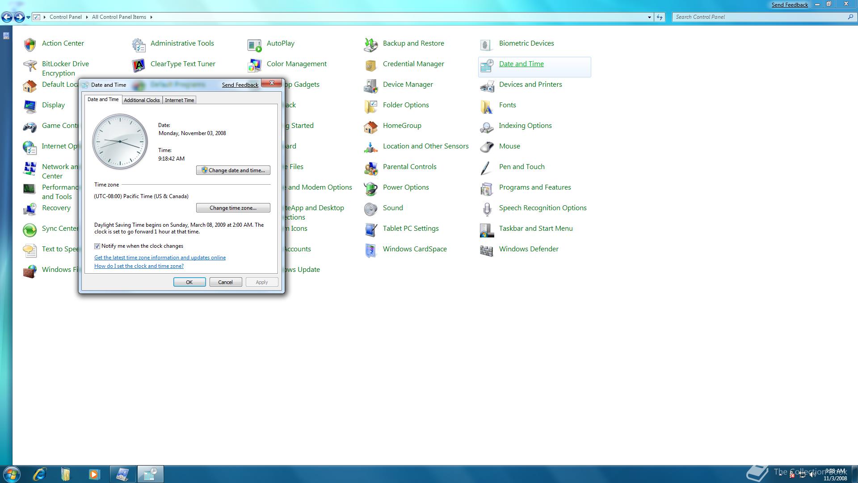Switch to the Internet Time tab
Screen dimensions: 858x483
(179, 100)
